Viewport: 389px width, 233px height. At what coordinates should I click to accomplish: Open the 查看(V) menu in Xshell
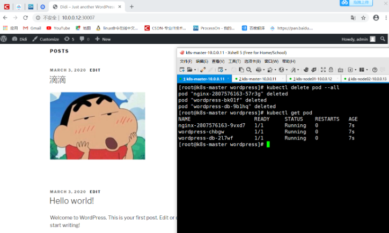218,61
